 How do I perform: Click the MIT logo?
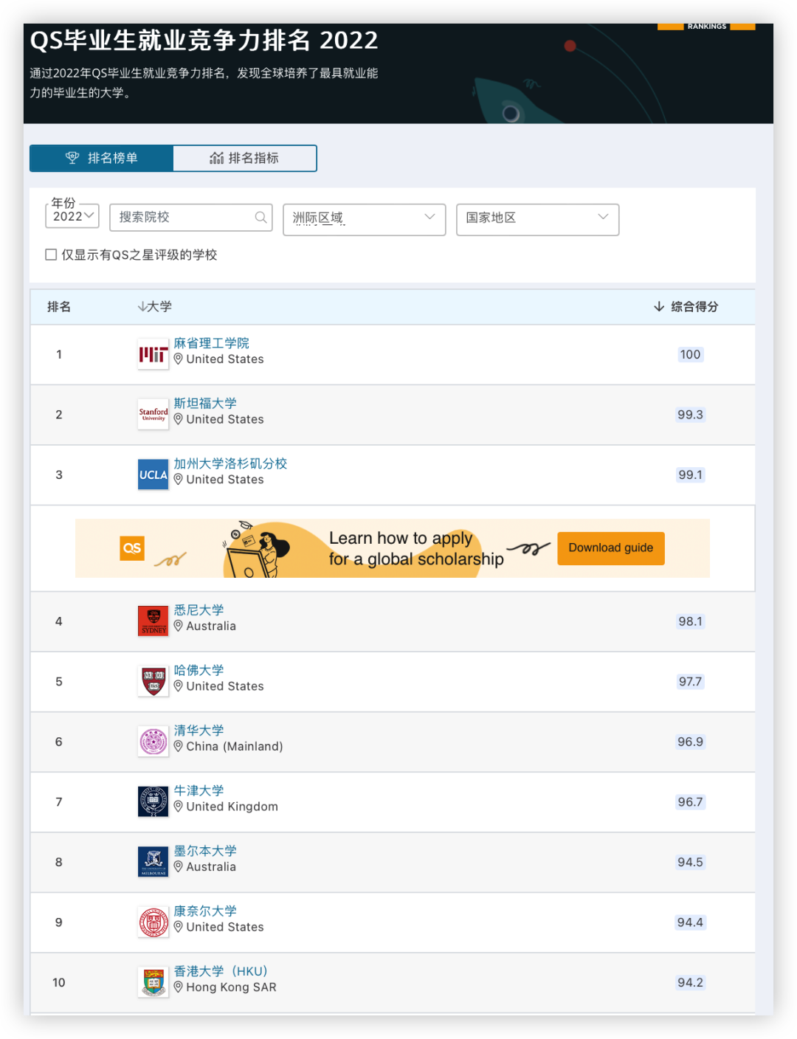point(153,353)
